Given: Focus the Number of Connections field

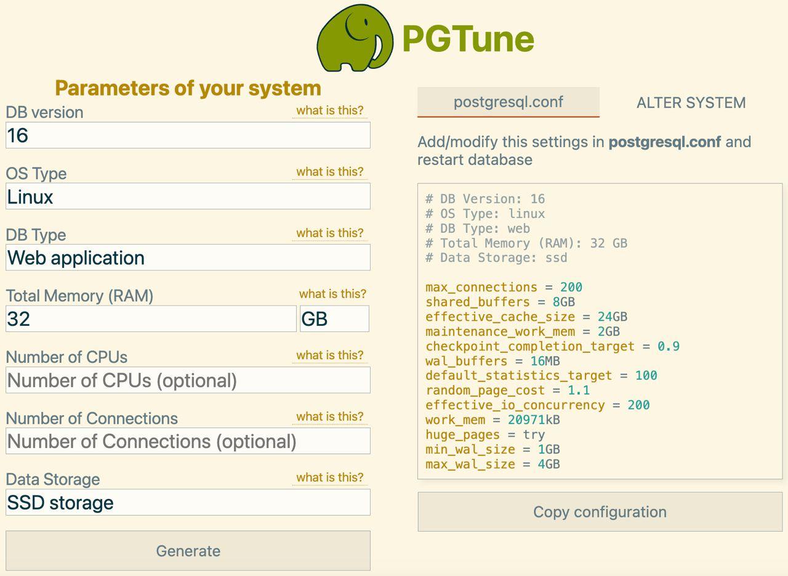Looking at the screenshot, I should (x=188, y=441).
